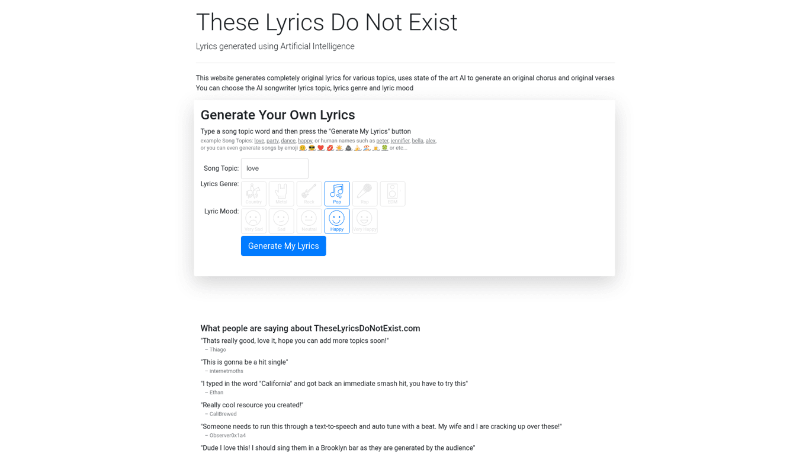Click the 'party' song topic link
This screenshot has width=809, height=454.
pos(272,141)
